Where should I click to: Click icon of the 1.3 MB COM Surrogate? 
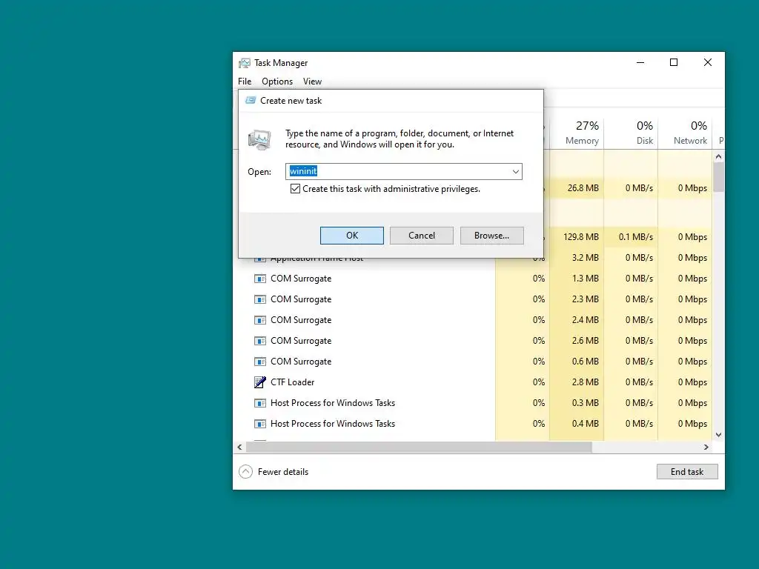click(x=260, y=279)
